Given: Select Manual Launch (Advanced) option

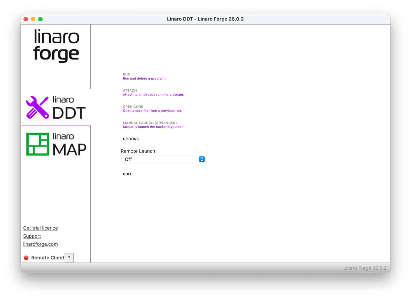Looking at the screenshot, I should tap(154, 125).
